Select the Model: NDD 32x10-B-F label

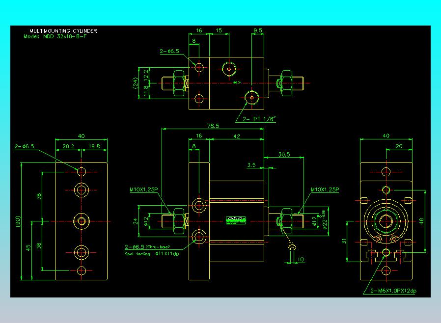[x=55, y=36]
